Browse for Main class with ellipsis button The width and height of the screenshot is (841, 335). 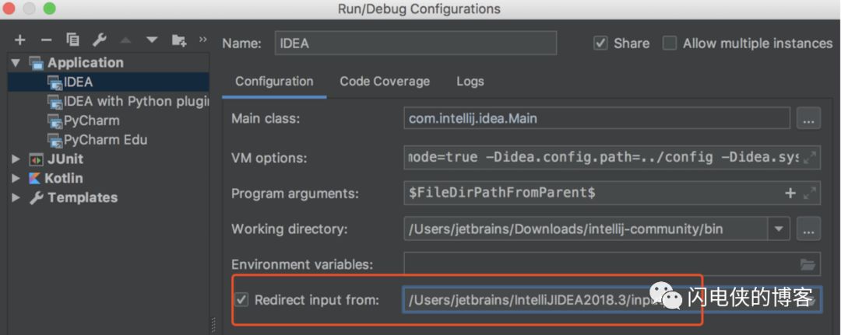click(x=808, y=119)
